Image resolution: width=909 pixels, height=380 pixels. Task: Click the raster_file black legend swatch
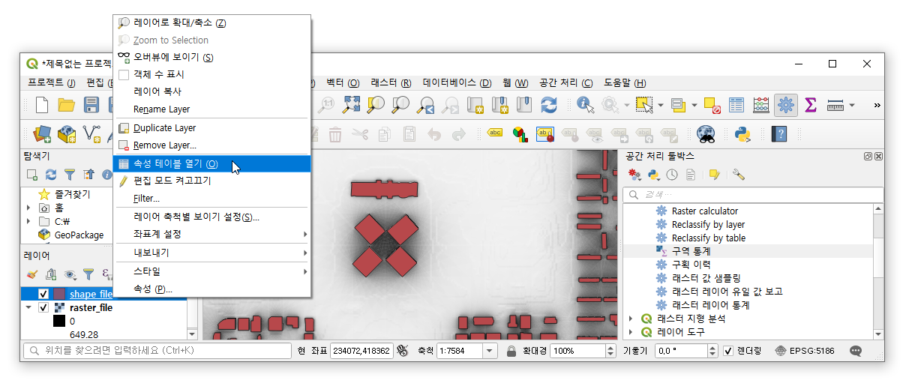(x=59, y=321)
